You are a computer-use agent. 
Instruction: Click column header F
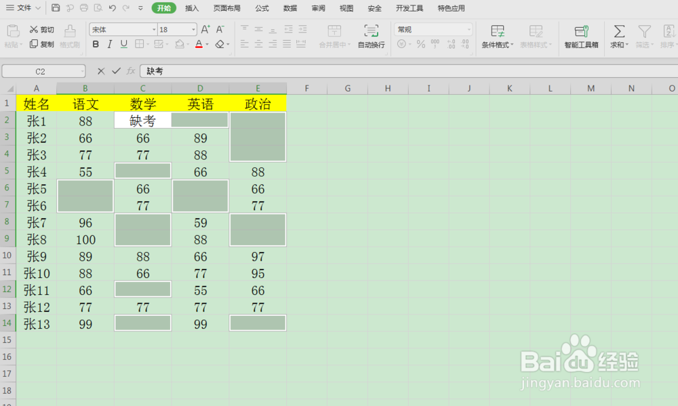click(x=307, y=88)
